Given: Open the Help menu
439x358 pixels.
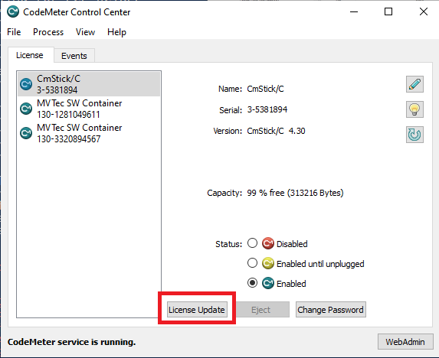Looking at the screenshot, I should pyautogui.click(x=116, y=32).
